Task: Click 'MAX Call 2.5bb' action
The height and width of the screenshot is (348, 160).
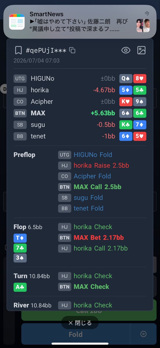Action: click(97, 187)
